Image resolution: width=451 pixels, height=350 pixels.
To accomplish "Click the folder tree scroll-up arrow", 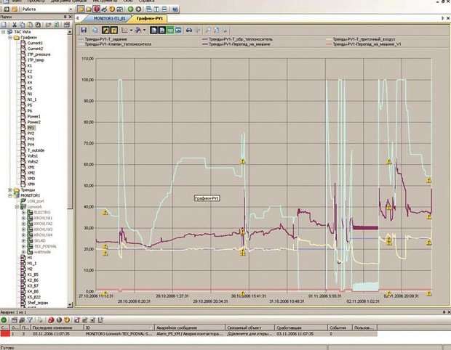I will (x=70, y=32).
